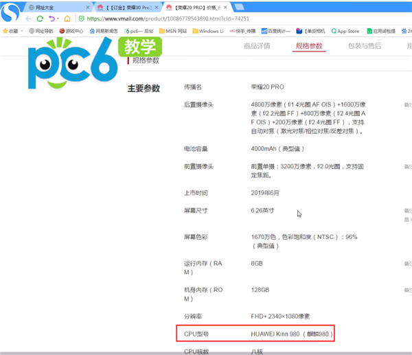This screenshot has height=355, width=412.
Task: Click the 前置摄像头 label
Action: click(x=198, y=166)
